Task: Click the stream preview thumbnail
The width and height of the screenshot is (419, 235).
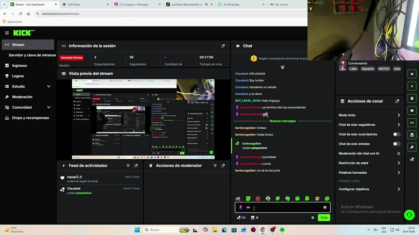Action: 143,119
